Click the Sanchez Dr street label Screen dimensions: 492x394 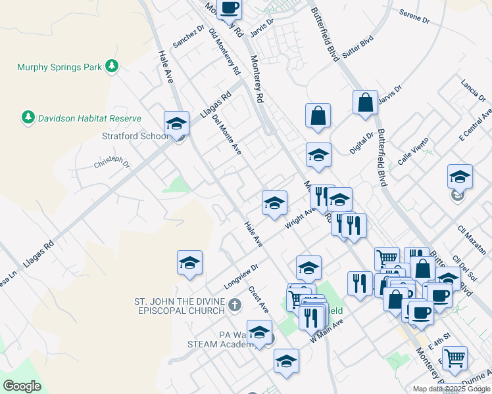(189, 37)
